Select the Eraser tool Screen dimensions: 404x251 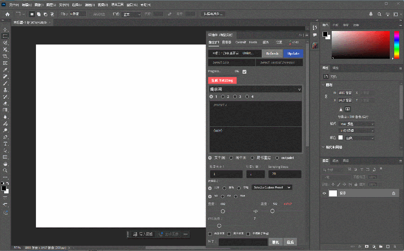[5, 103]
